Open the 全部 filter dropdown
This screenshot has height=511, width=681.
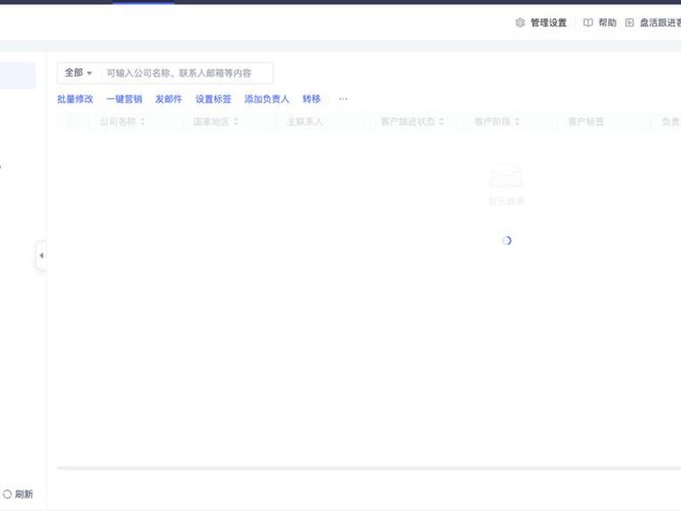click(x=78, y=73)
